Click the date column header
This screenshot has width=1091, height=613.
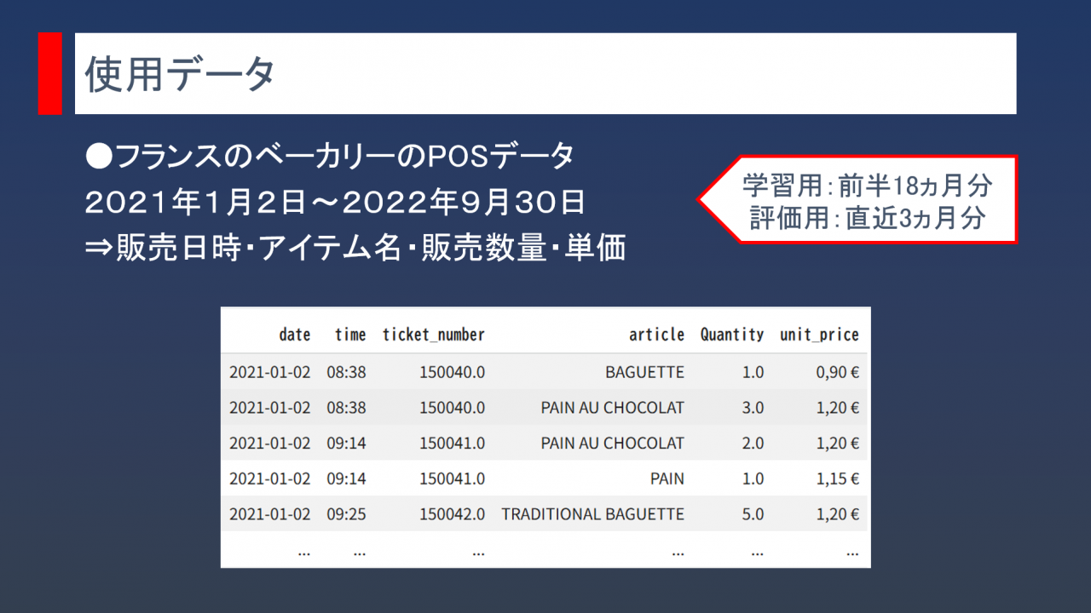tap(295, 335)
